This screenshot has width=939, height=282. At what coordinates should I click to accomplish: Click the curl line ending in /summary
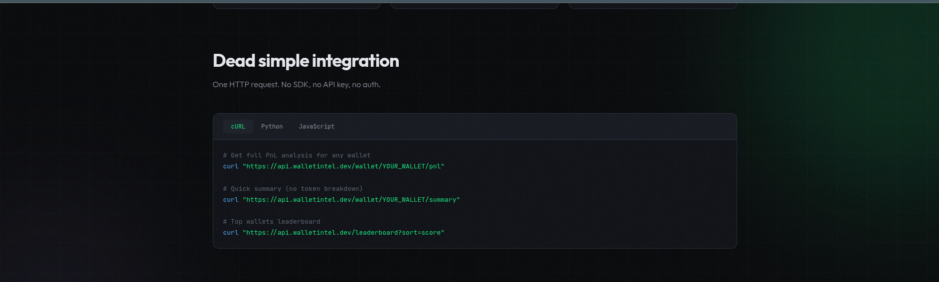(341, 200)
